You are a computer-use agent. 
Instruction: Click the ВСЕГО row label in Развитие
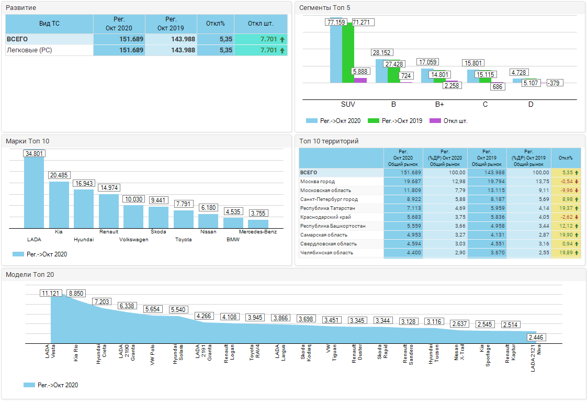17,39
